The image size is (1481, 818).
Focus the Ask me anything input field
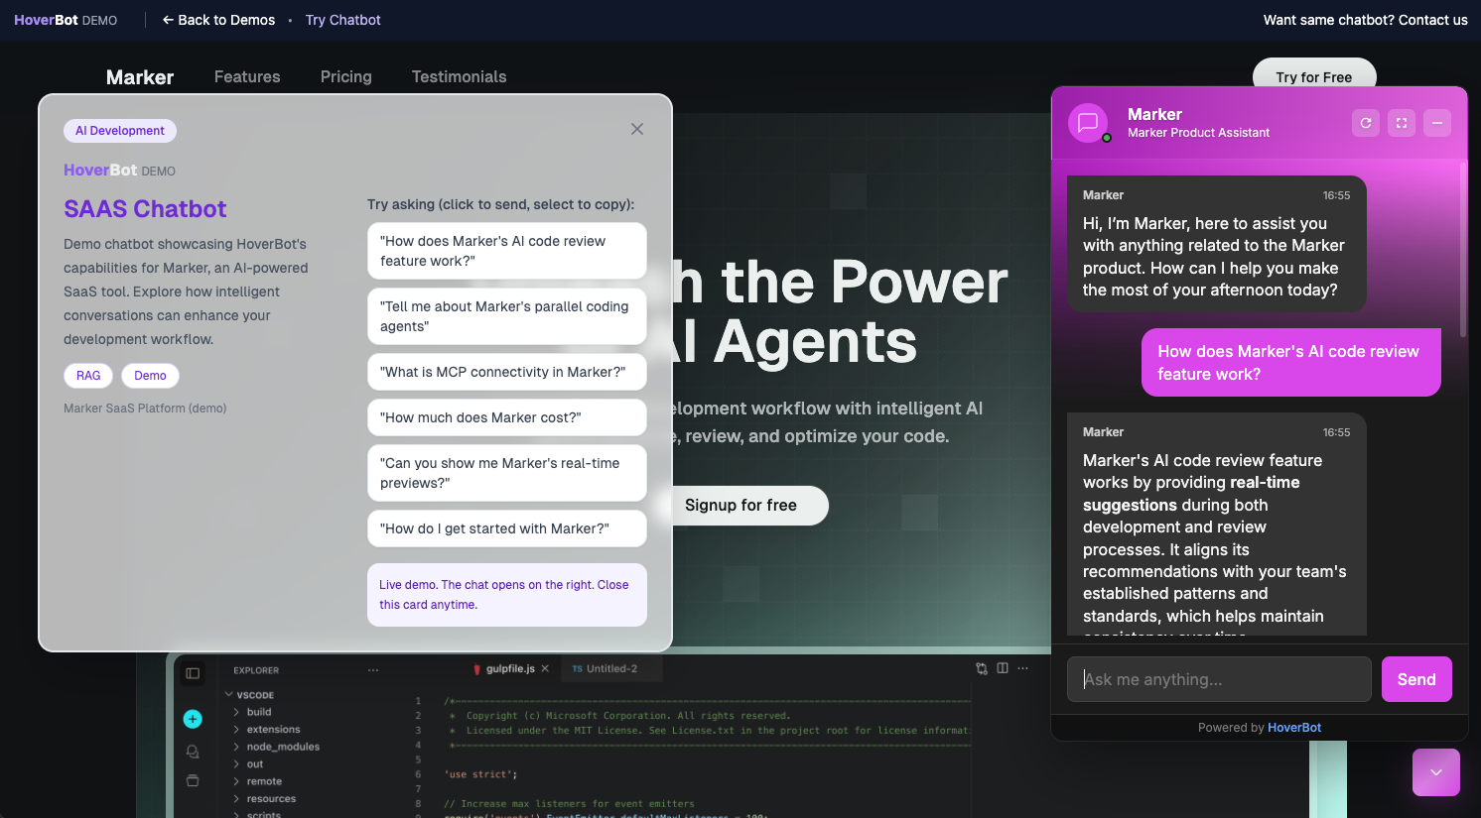coord(1219,679)
